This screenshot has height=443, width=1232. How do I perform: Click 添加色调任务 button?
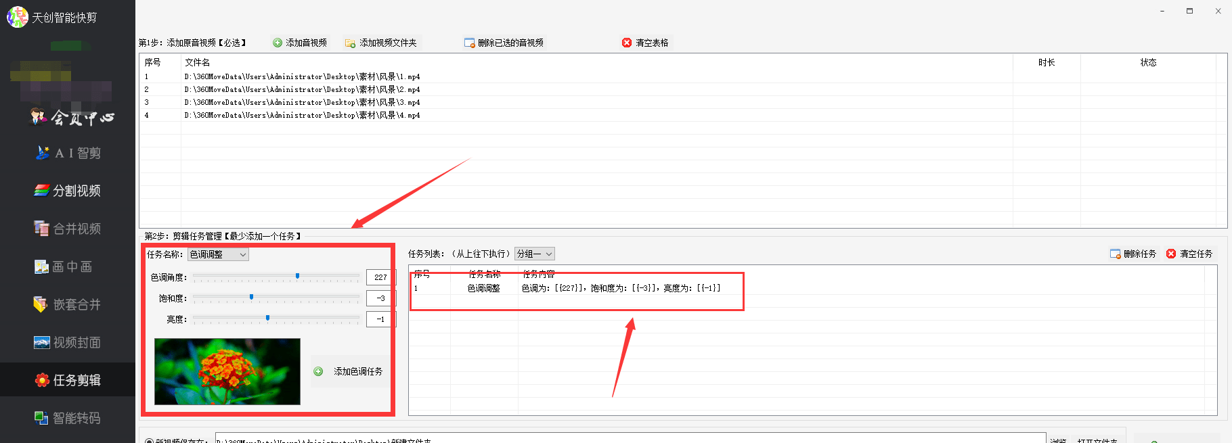click(x=349, y=371)
